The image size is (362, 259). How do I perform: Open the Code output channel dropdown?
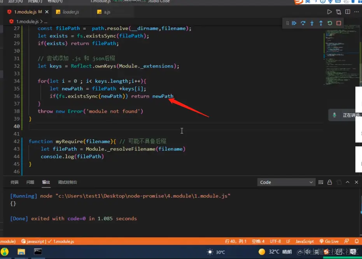(286, 182)
